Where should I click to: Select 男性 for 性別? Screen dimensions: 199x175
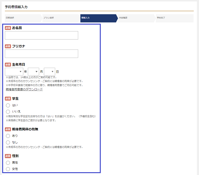pyautogui.click(x=8, y=163)
